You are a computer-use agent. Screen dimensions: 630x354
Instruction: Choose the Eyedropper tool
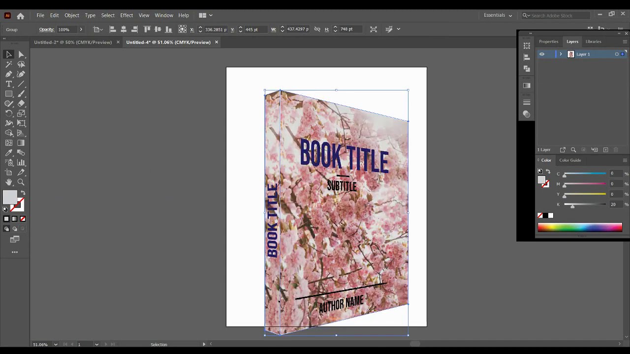pyautogui.click(x=9, y=153)
